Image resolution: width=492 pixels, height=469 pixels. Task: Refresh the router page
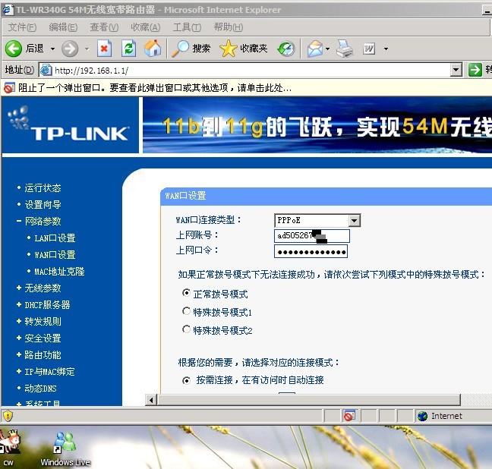click(128, 49)
